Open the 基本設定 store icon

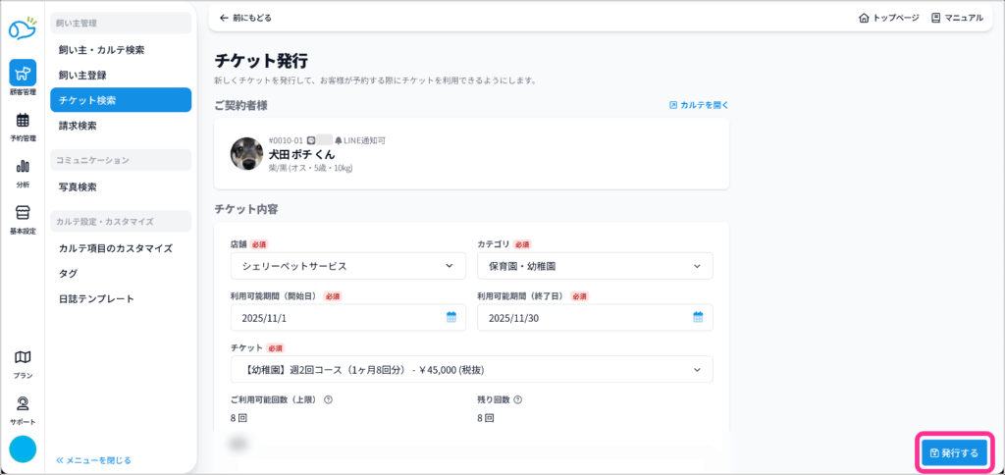23,217
